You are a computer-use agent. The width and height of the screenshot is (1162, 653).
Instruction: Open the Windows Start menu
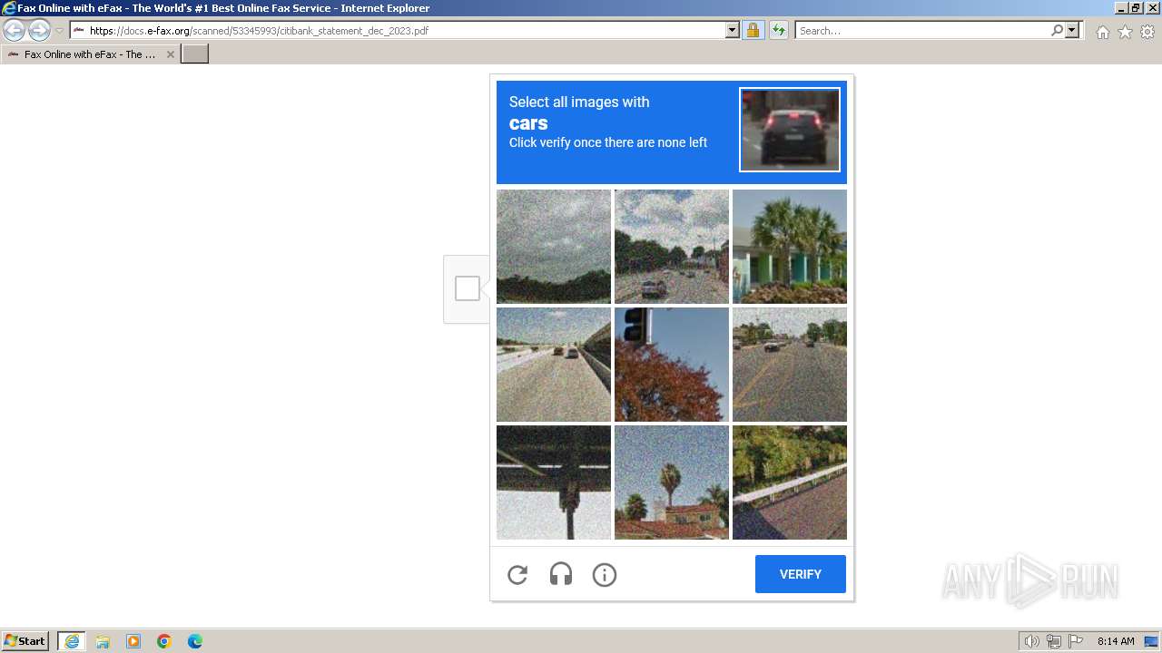pos(25,641)
